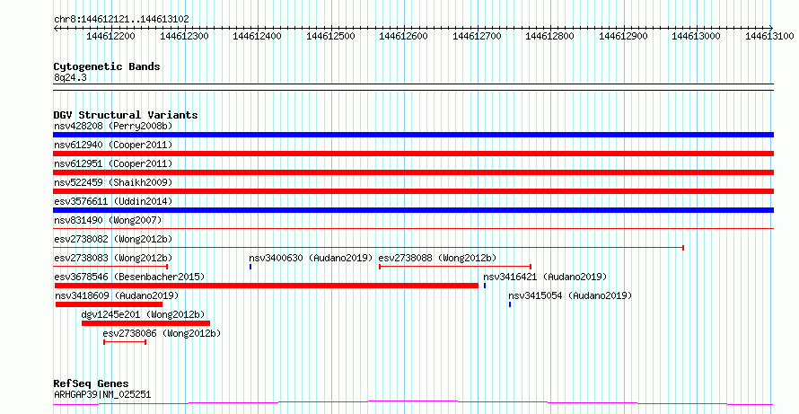Click the esv2738082 thin red variant line
Image resolution: width=799 pixels, height=414 pixels.
point(368,248)
